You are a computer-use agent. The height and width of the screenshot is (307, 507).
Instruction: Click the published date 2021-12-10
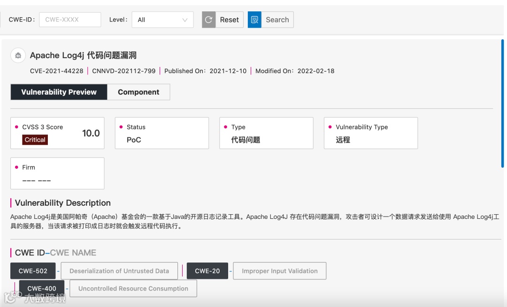[228, 71]
